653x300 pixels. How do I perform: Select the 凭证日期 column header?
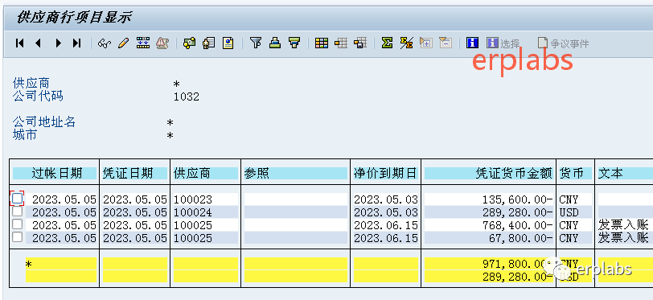pos(134,173)
